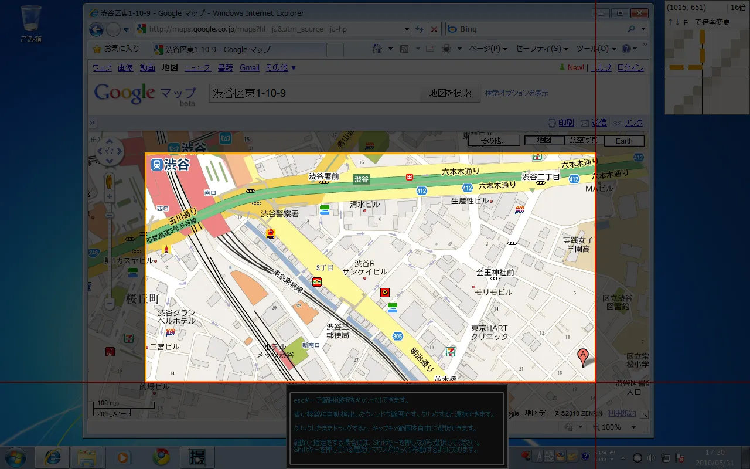Open the address bar history dropdown
The image size is (750, 469).
pos(407,29)
